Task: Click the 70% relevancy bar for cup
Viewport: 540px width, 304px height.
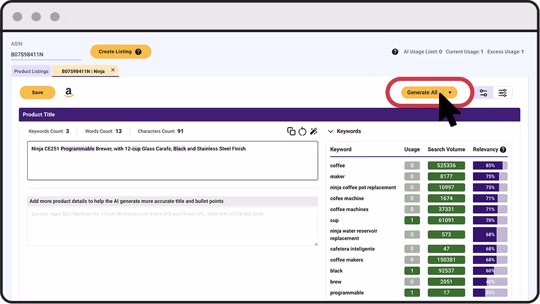Action: pos(490,220)
